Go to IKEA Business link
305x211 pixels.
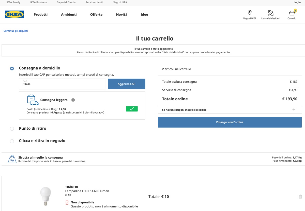point(39,2)
